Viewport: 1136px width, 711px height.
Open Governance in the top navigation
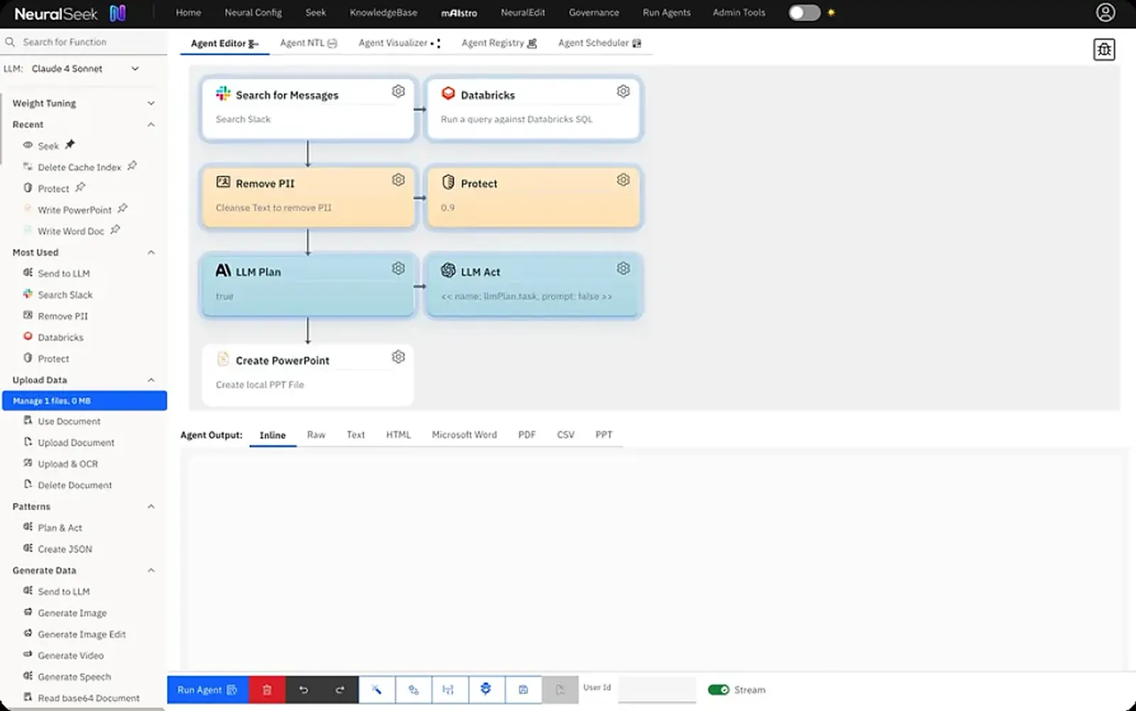594,13
